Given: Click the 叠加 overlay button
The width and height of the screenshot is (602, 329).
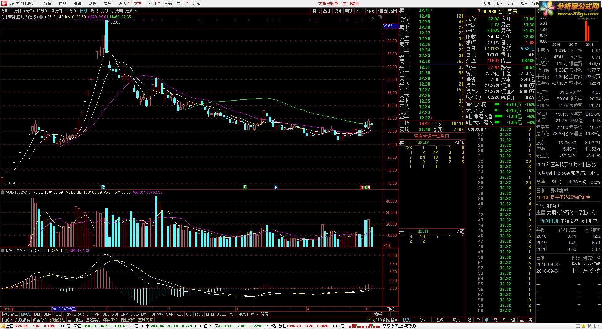Looking at the screenshot, I should pyautogui.click(x=327, y=11).
